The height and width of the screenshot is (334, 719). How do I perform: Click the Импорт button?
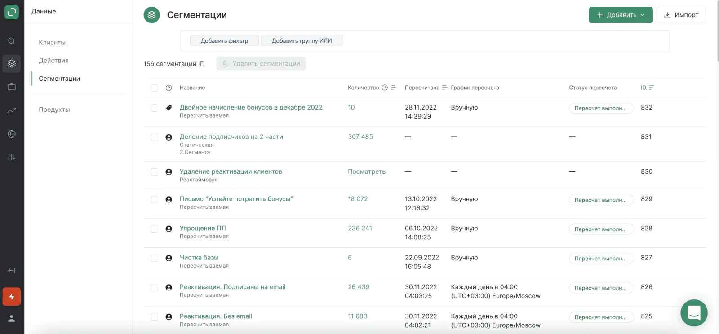[x=681, y=15]
